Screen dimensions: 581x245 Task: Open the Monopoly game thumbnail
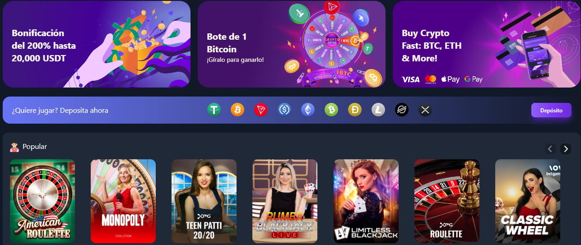coord(123,201)
